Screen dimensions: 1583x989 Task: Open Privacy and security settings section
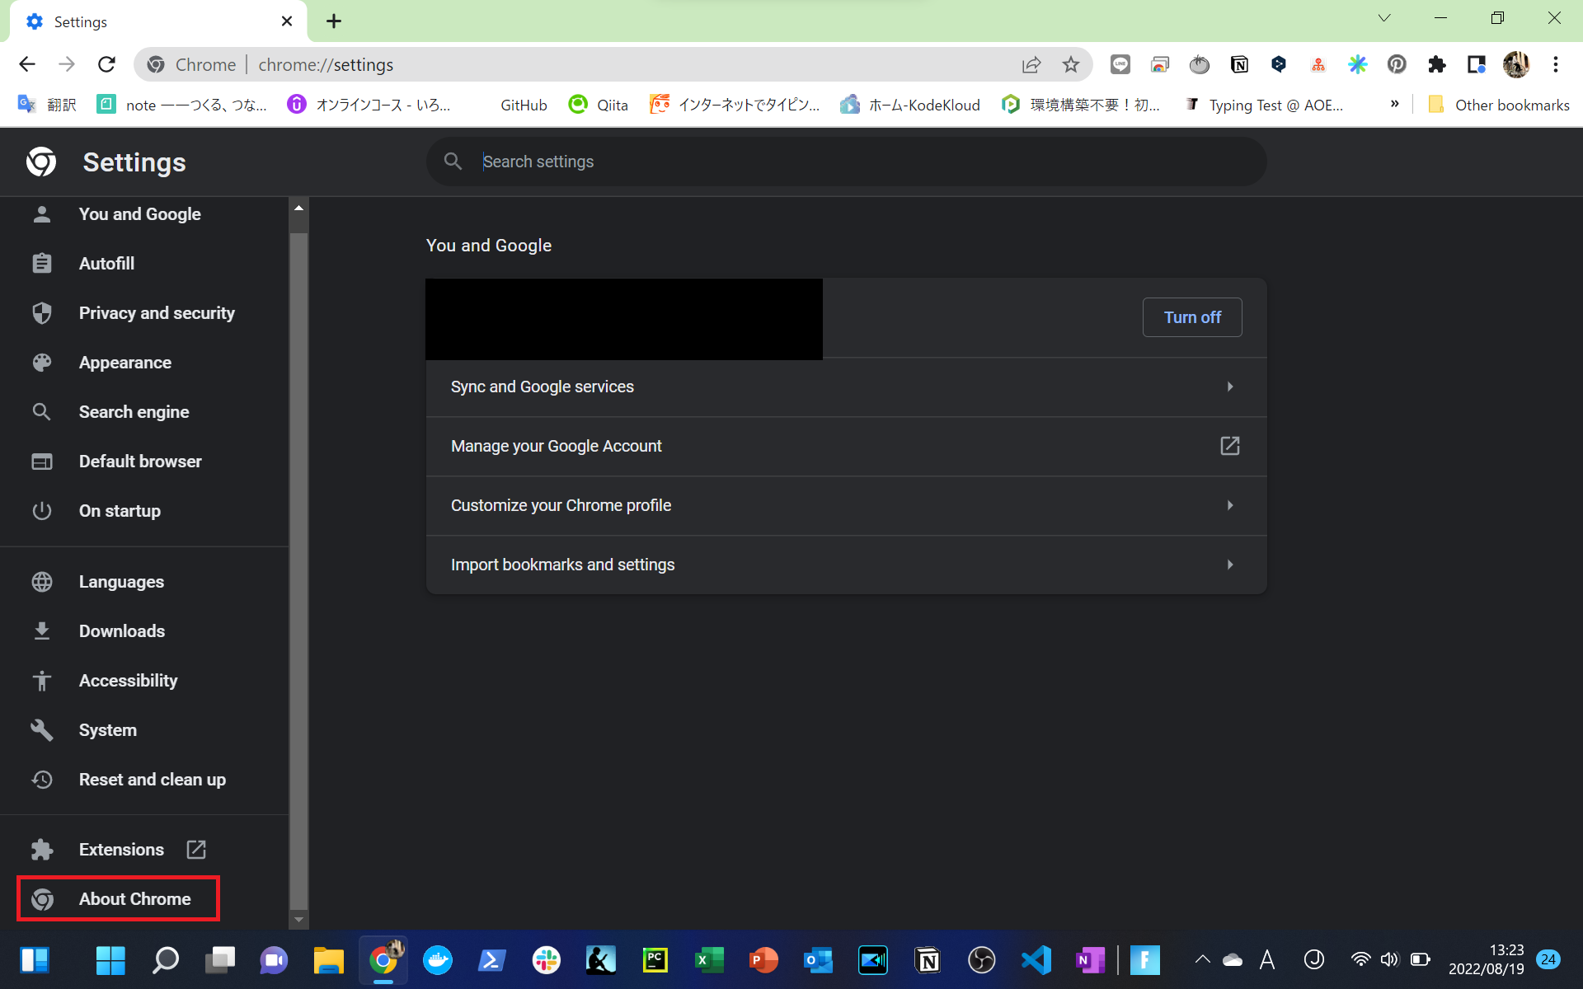(x=157, y=313)
